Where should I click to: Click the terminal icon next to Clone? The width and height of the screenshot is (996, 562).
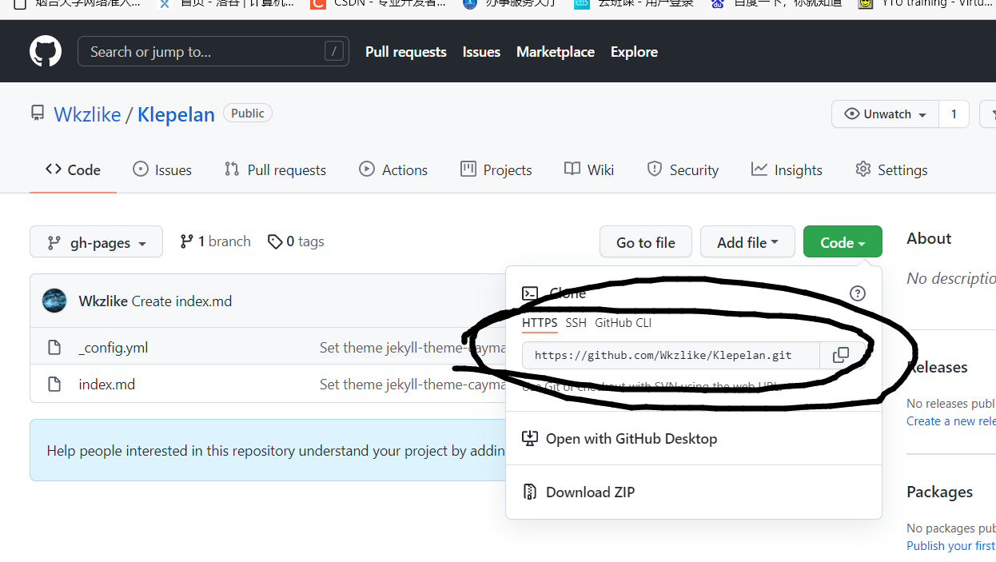pyautogui.click(x=529, y=293)
